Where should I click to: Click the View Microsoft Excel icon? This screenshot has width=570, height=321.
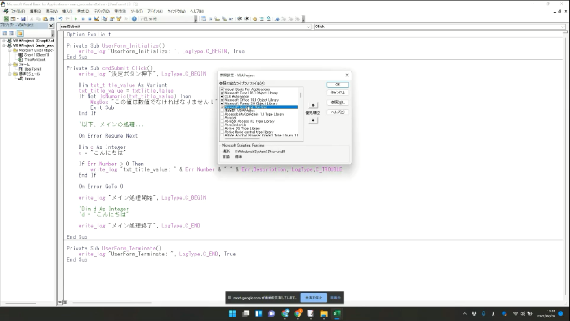(6, 19)
